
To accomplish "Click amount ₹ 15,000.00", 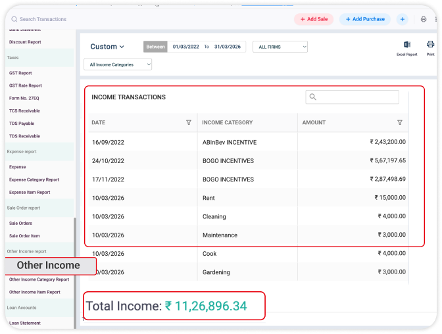I will [x=390, y=198].
